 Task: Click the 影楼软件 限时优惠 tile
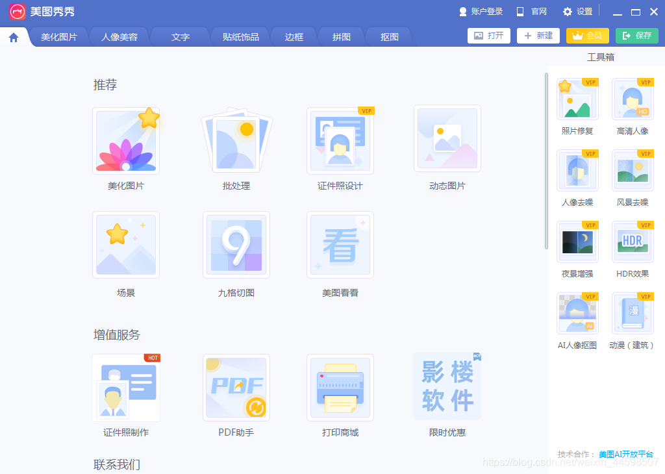[x=447, y=386]
